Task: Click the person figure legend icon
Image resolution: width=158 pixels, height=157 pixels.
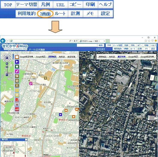Action: coord(17,104)
